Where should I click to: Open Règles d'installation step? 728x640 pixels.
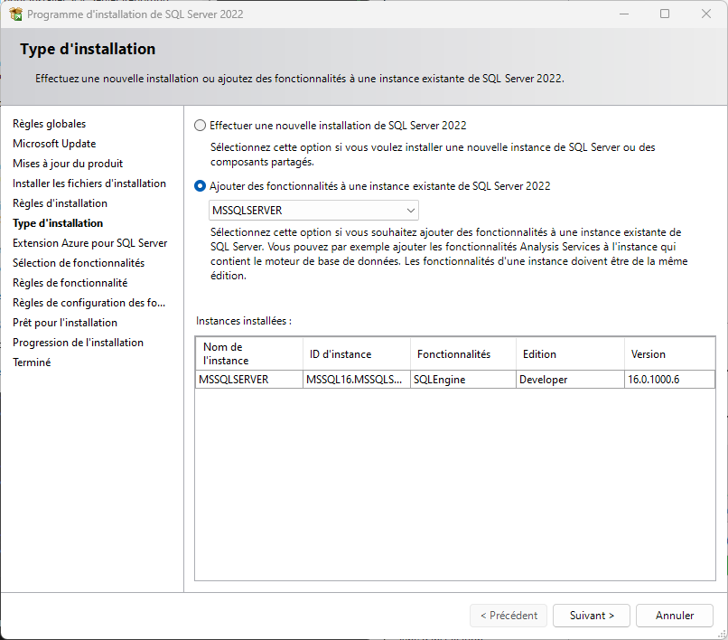pyautogui.click(x=60, y=203)
